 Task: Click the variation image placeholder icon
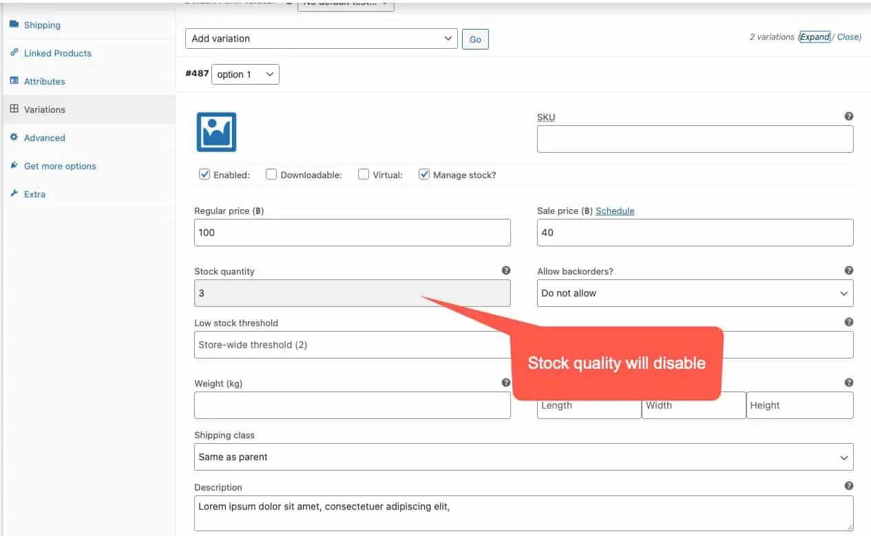pyautogui.click(x=216, y=132)
